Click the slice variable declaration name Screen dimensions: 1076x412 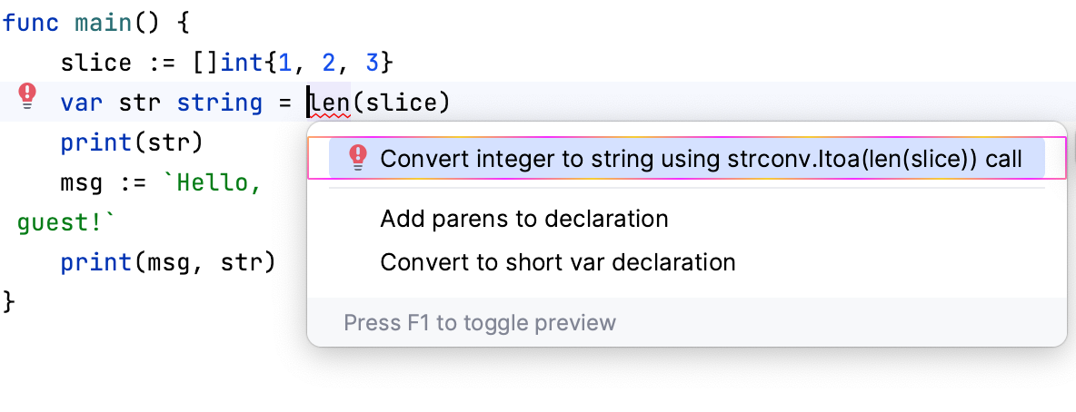pyautogui.click(x=95, y=64)
